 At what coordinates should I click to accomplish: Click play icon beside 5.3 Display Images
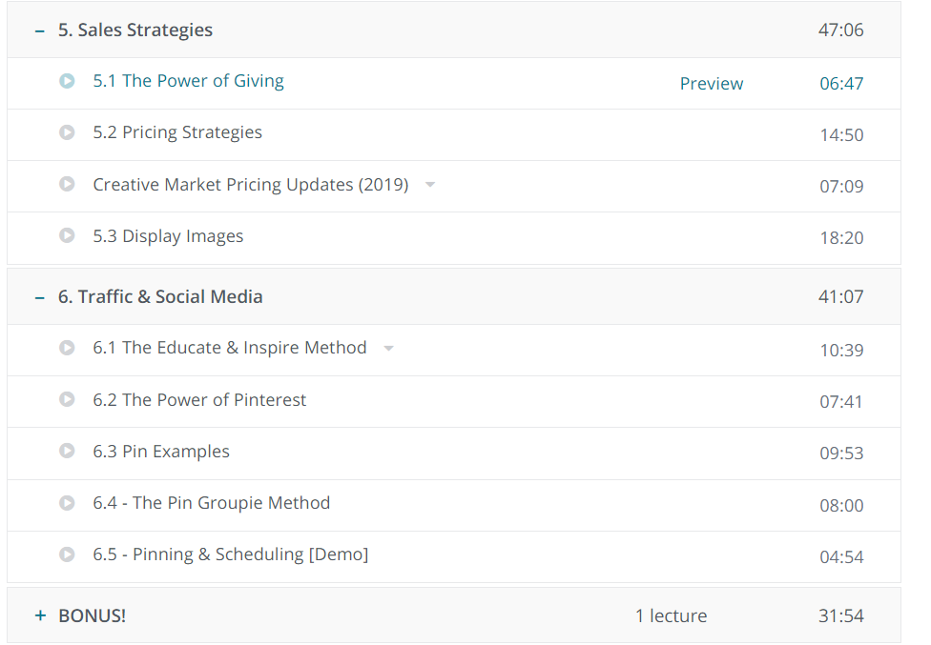[67, 236]
